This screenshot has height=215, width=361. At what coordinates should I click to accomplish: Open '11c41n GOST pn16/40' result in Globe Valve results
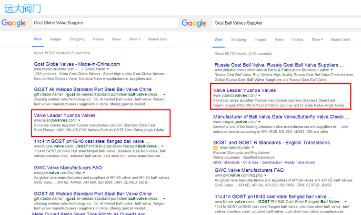[x=91, y=141]
